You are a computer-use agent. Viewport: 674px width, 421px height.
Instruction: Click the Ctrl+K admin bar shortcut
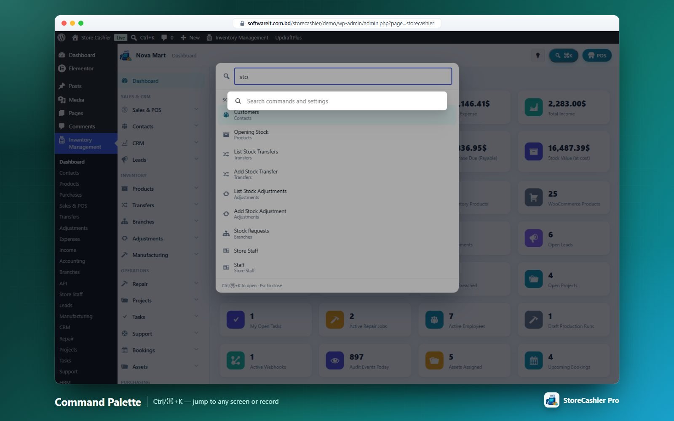(143, 37)
